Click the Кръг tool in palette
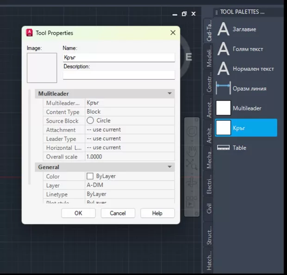The image size is (287, 275). pos(245,128)
